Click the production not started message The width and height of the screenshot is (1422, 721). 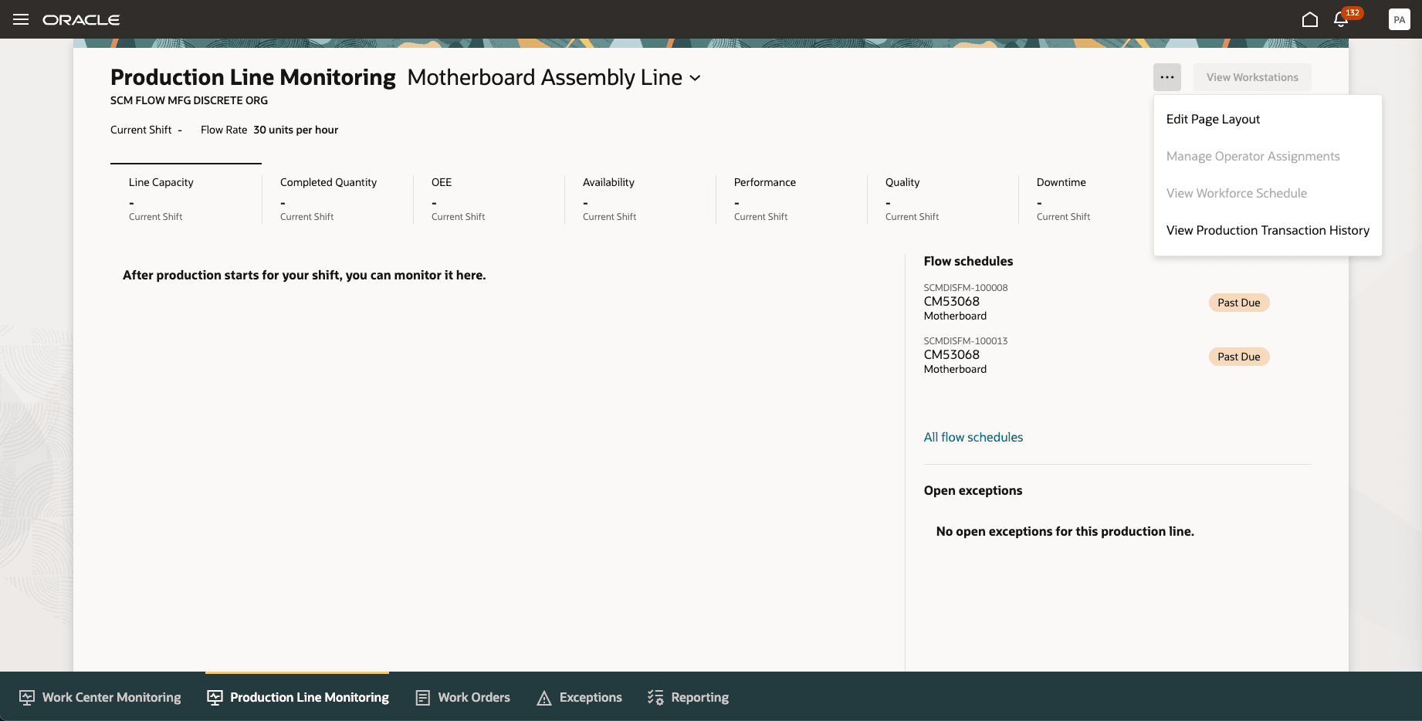pos(304,275)
